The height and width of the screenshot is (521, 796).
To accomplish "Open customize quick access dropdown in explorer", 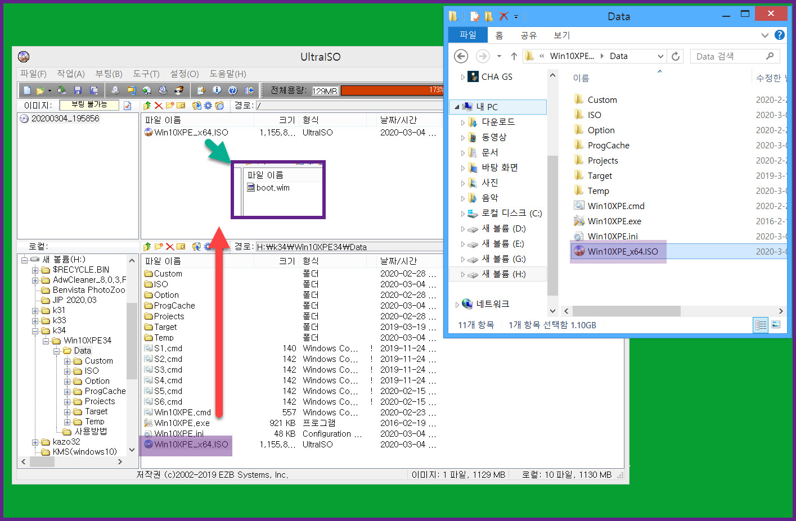I will tap(516, 17).
